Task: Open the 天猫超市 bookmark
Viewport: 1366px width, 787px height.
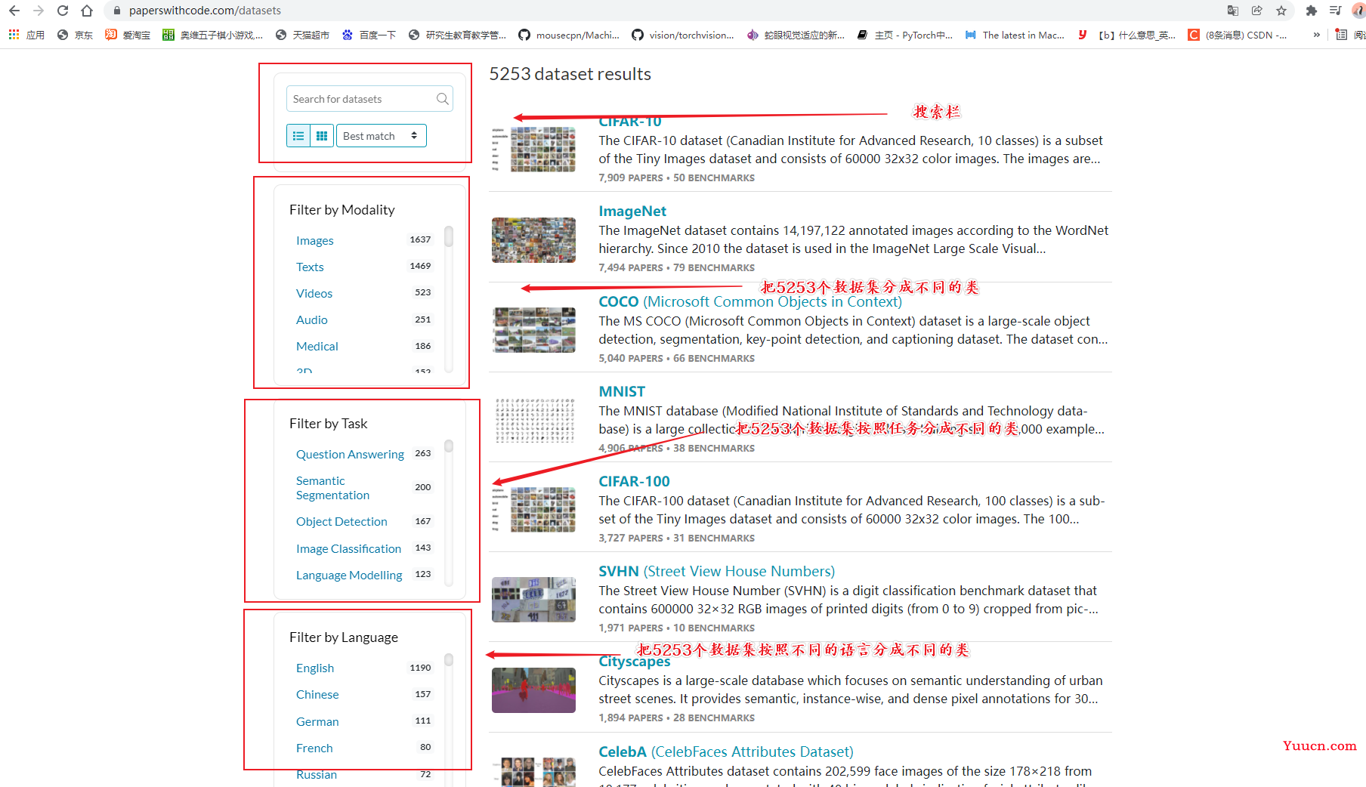Action: pyautogui.click(x=302, y=35)
